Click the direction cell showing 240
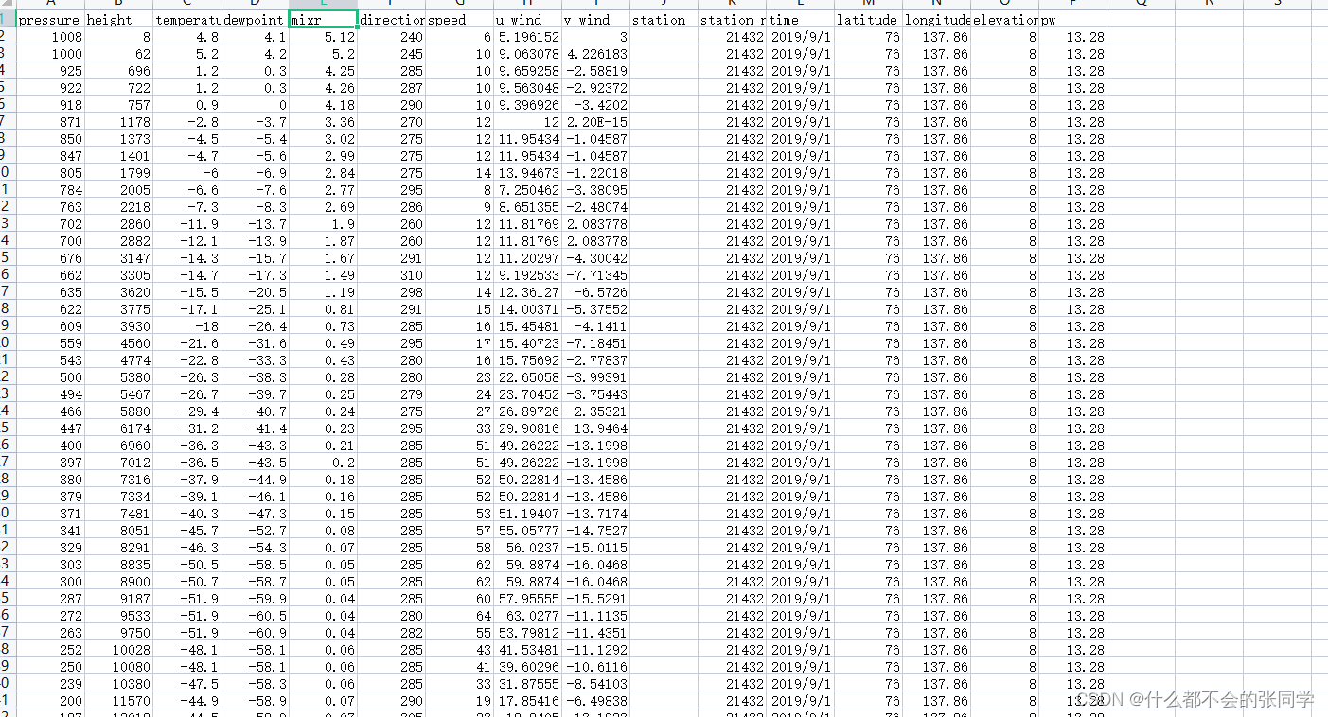Viewport: 1328px width, 717px height. [391, 37]
